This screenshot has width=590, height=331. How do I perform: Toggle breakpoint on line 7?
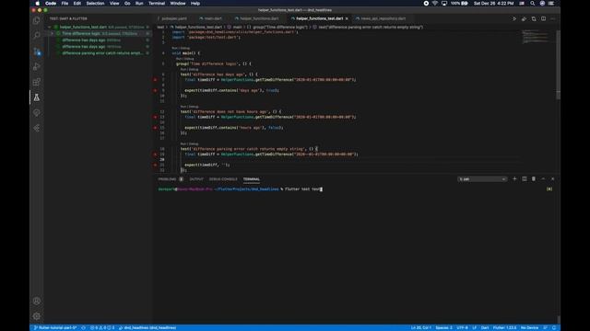tap(155, 80)
